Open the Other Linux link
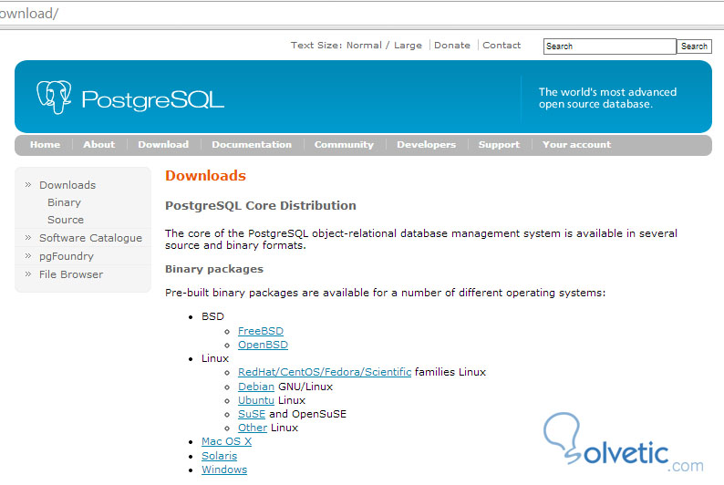Screen dimensions: 724x485 pos(253,428)
